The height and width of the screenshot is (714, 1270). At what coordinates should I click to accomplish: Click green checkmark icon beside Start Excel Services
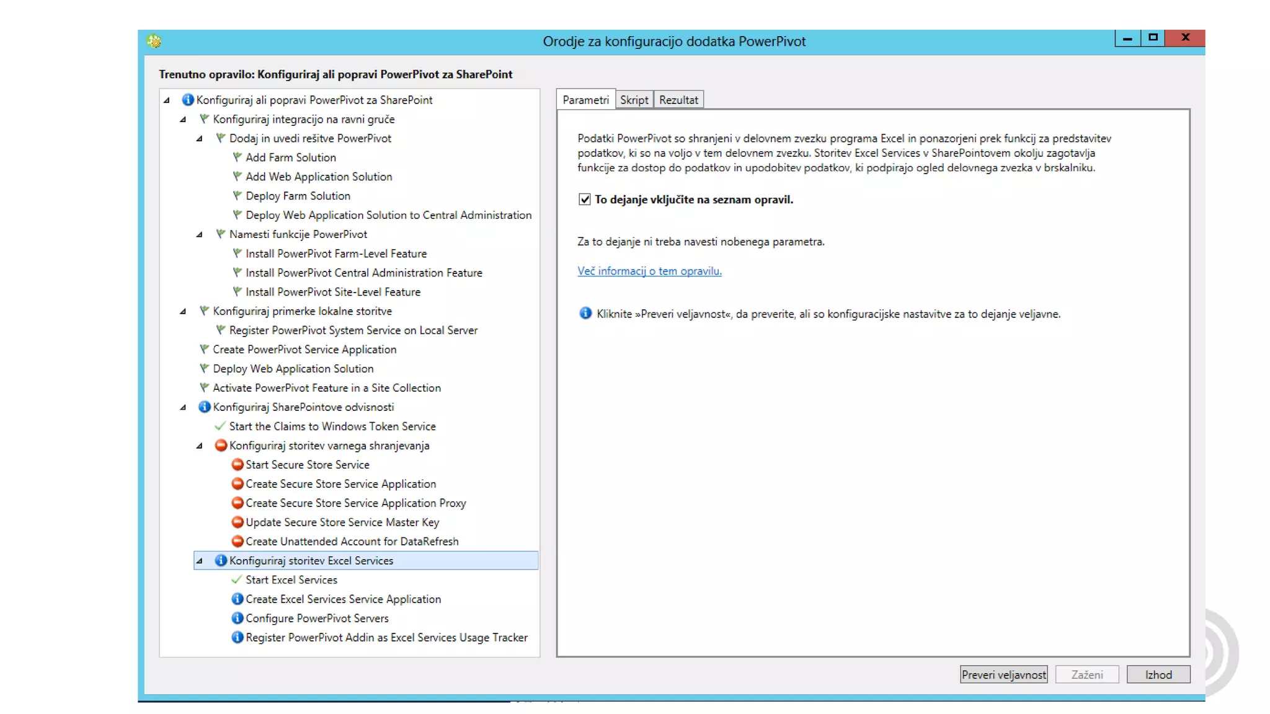click(236, 580)
